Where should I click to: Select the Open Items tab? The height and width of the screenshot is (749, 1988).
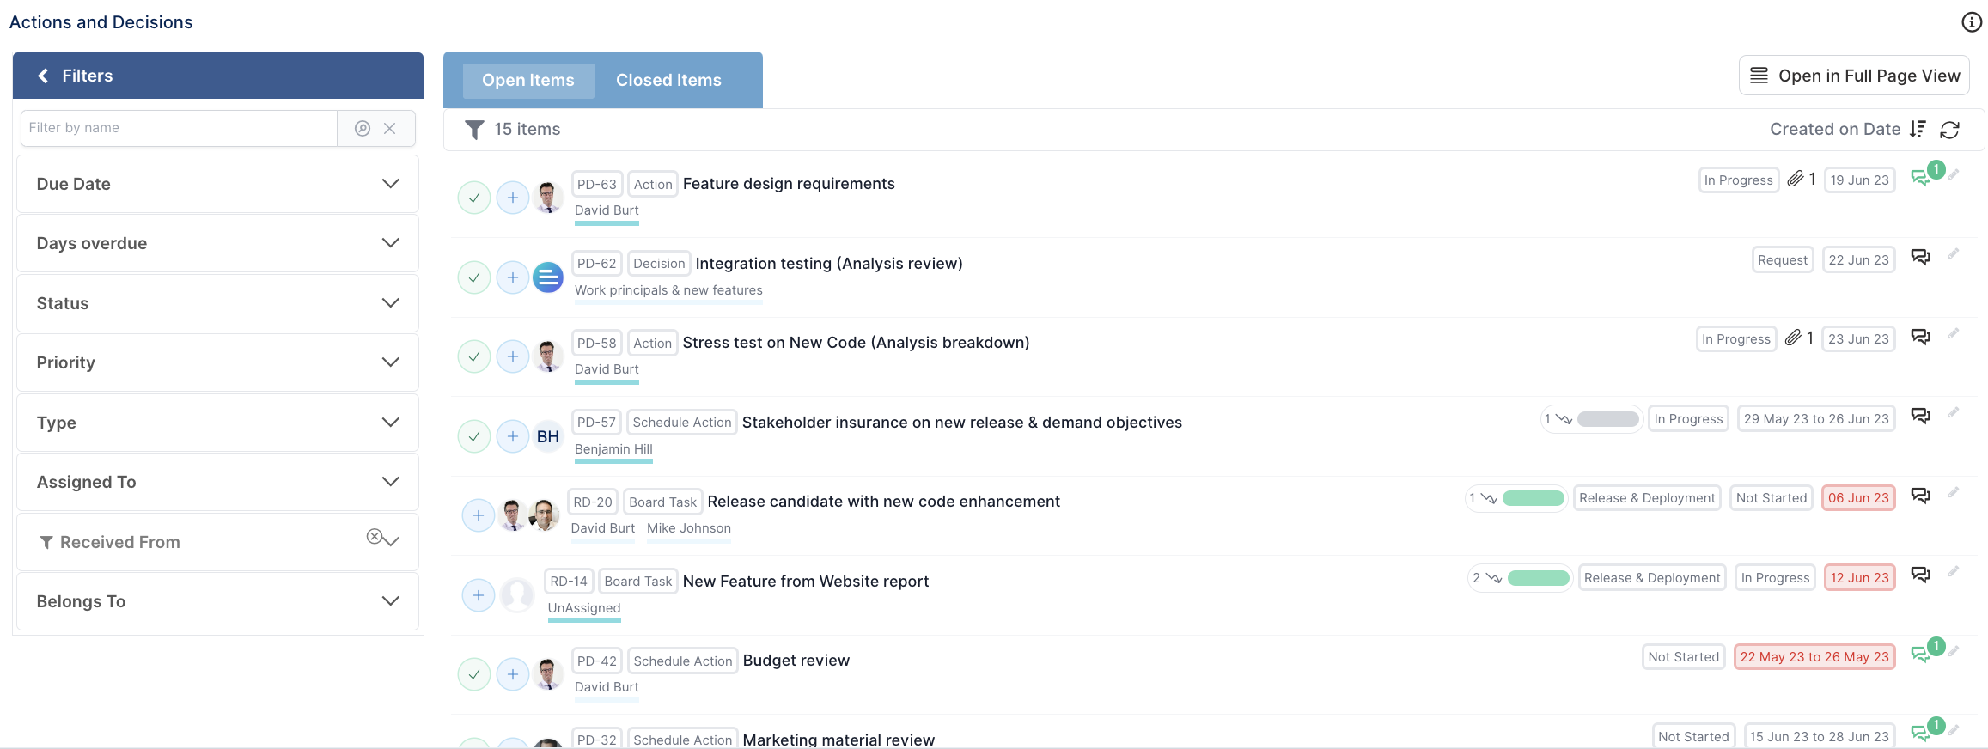click(x=528, y=80)
